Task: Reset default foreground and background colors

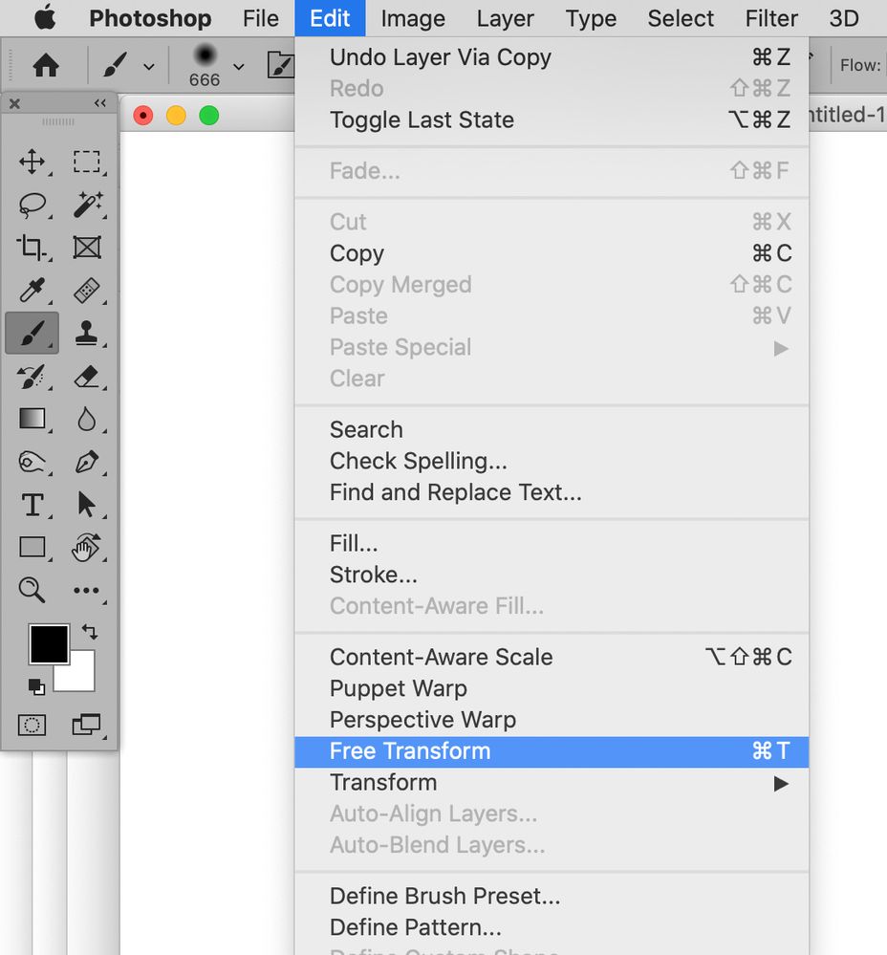Action: tap(35, 685)
